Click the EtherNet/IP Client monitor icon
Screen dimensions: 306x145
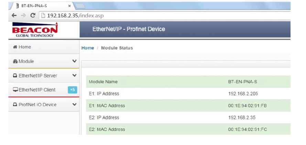pyautogui.click(x=15, y=90)
